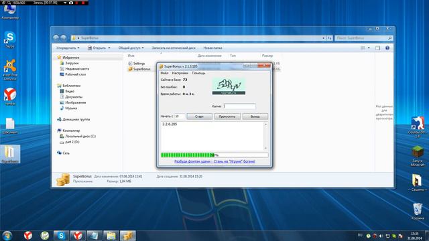Select the Yandex desktop shortcut
The image size is (429, 241).
coord(10,96)
